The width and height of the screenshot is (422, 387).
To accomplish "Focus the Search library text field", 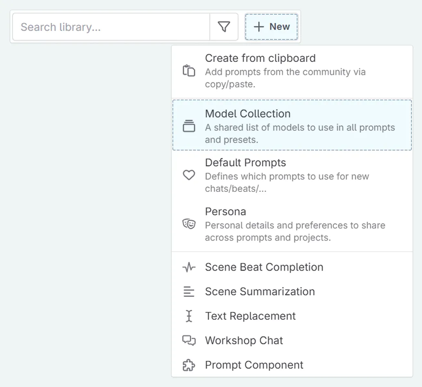I will click(x=111, y=27).
